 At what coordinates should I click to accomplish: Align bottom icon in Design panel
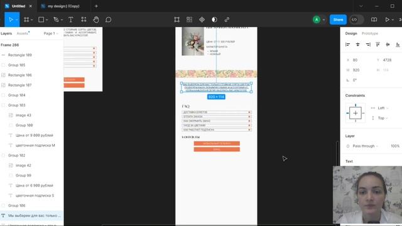point(398,45)
